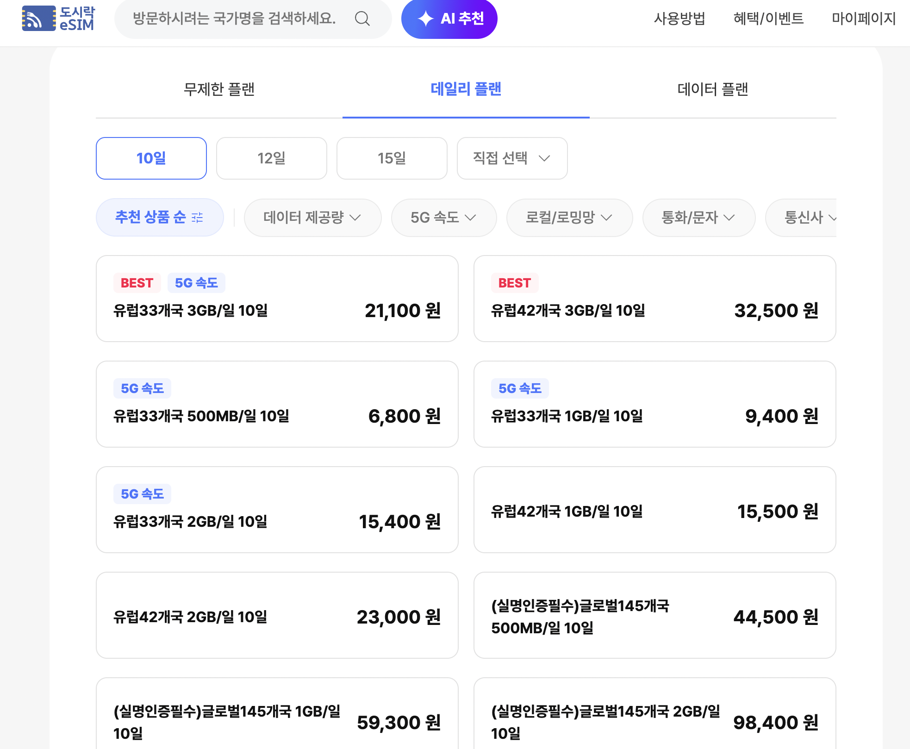This screenshot has width=910, height=749.
Task: Open 마이페이지 from the header
Action: tap(863, 19)
